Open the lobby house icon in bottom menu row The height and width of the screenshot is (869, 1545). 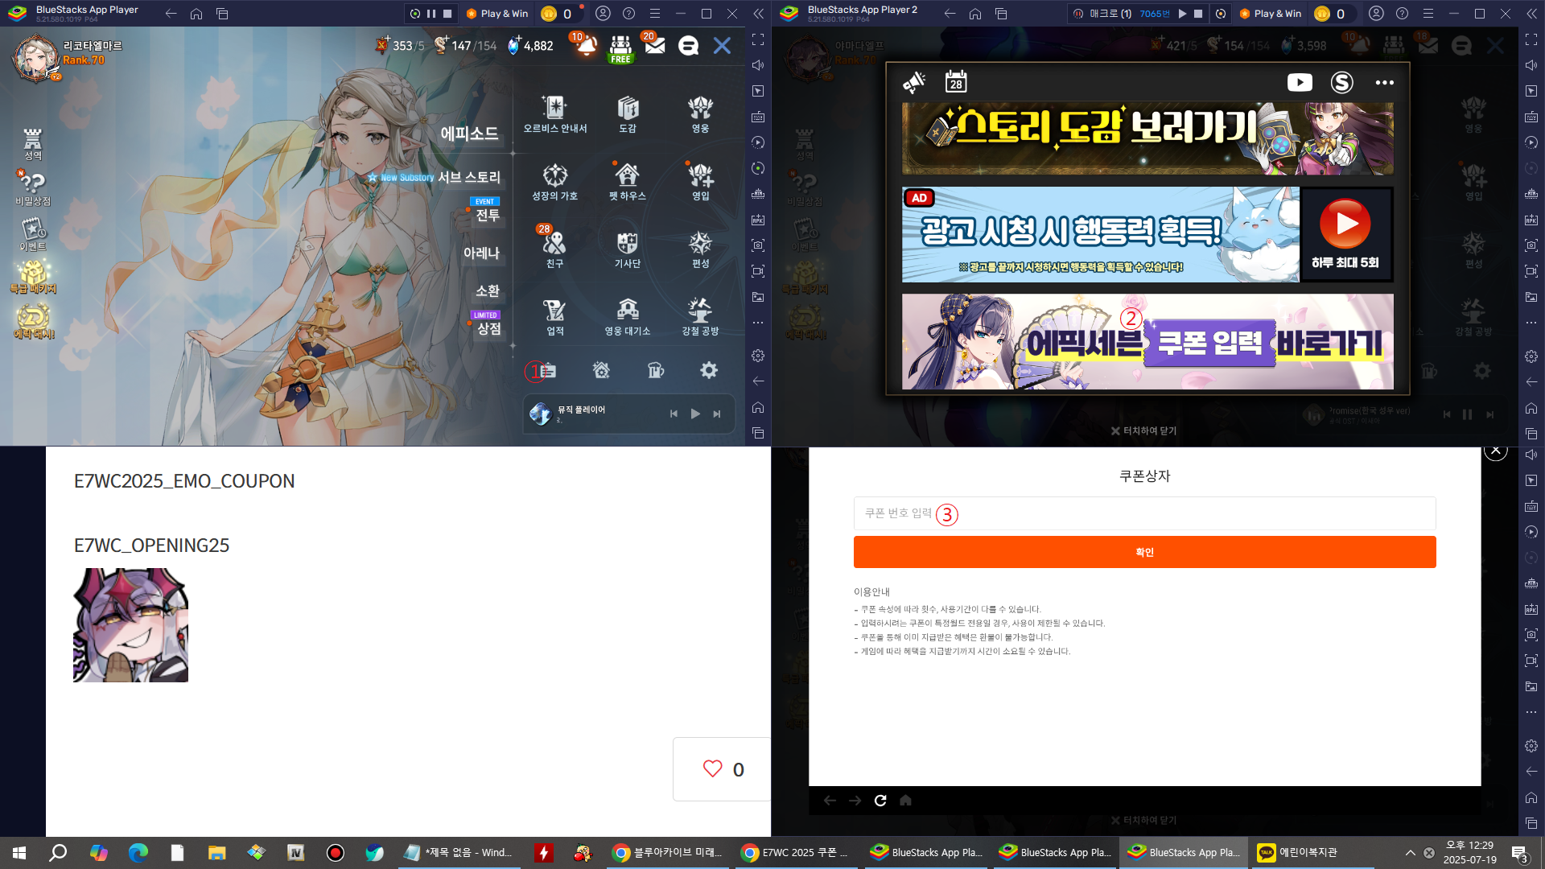point(601,370)
